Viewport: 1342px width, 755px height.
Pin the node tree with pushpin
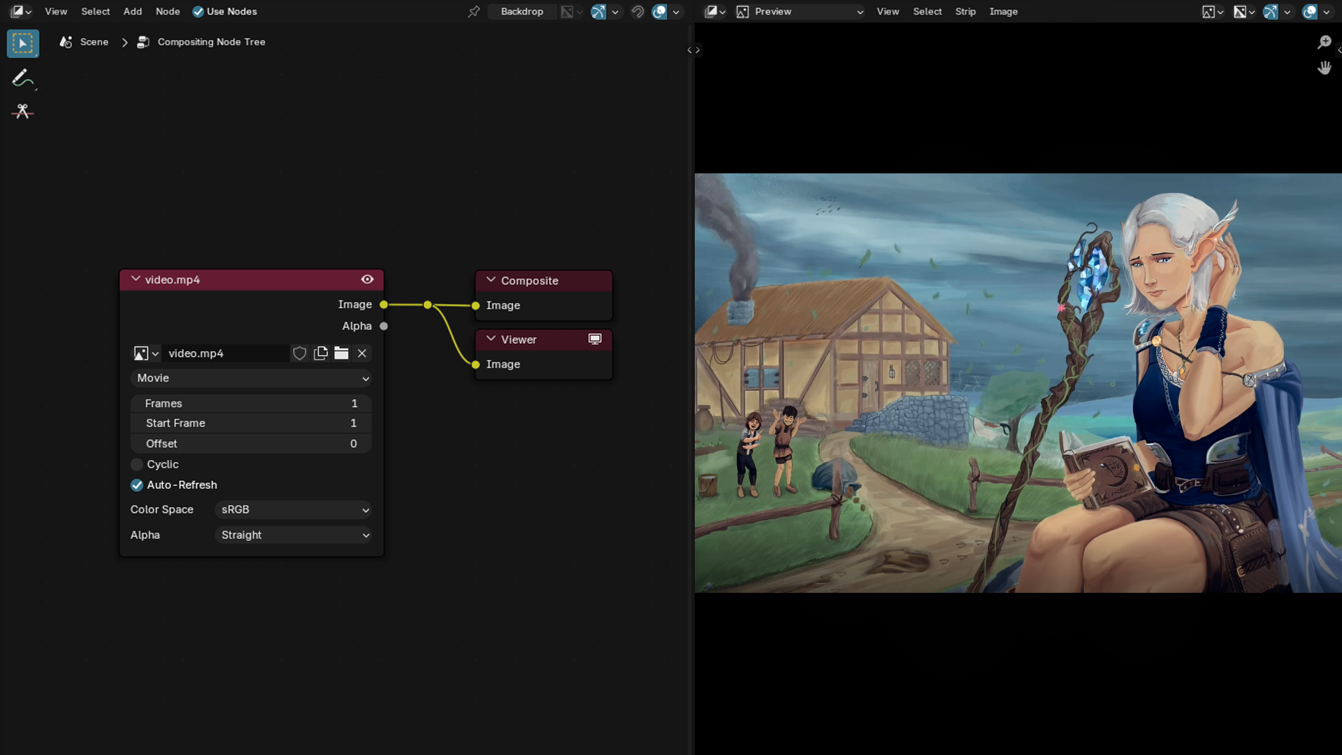click(x=474, y=11)
